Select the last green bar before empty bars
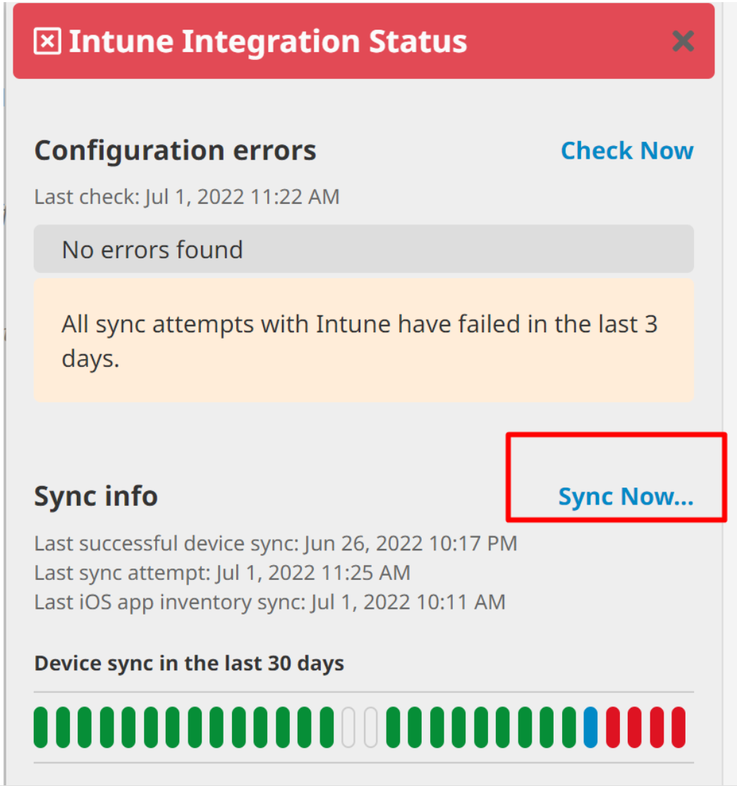Screen dimensions: 737x786 pos(327,727)
